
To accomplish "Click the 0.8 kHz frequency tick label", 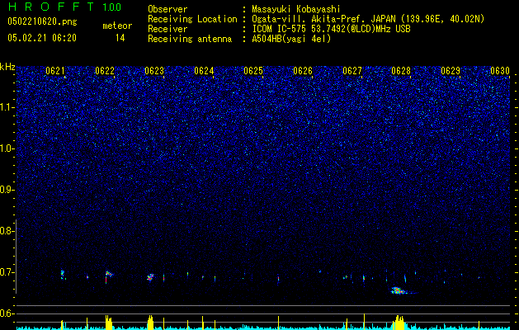I will 7,231.
